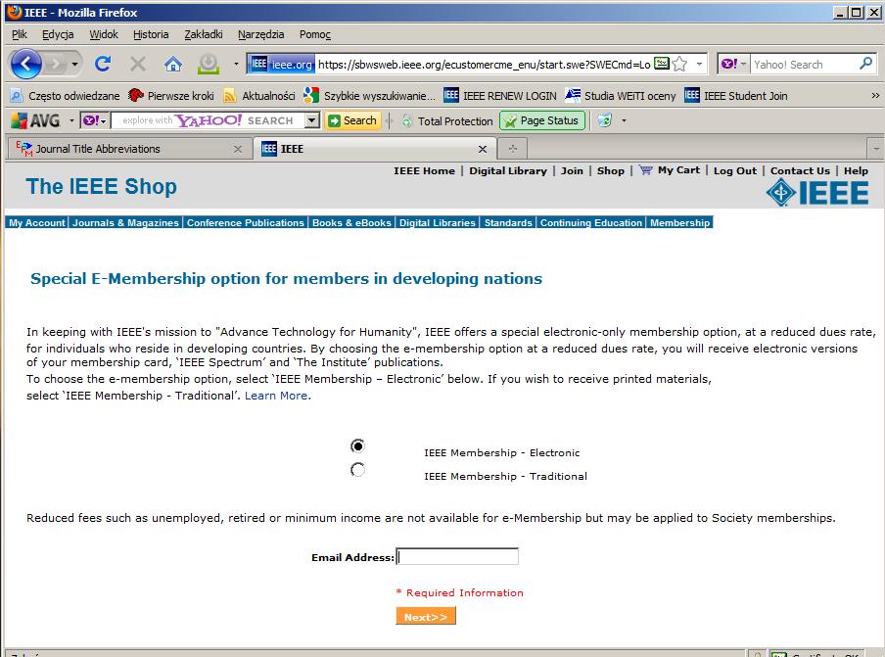The width and height of the screenshot is (885, 657).
Task: Open the Studia WEiTI oceny bookmark
Action: point(621,95)
